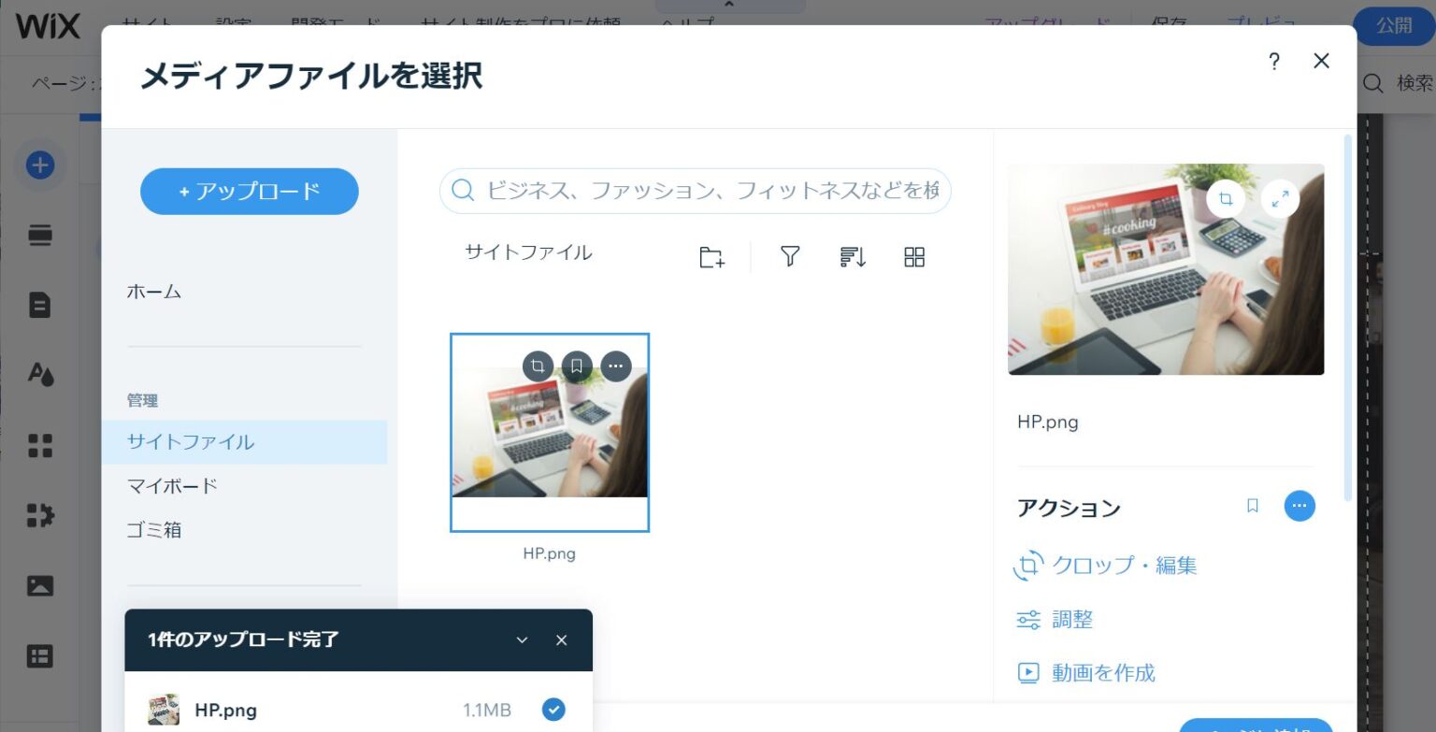Open the blue more actions menu in アクション panel

tap(1300, 506)
